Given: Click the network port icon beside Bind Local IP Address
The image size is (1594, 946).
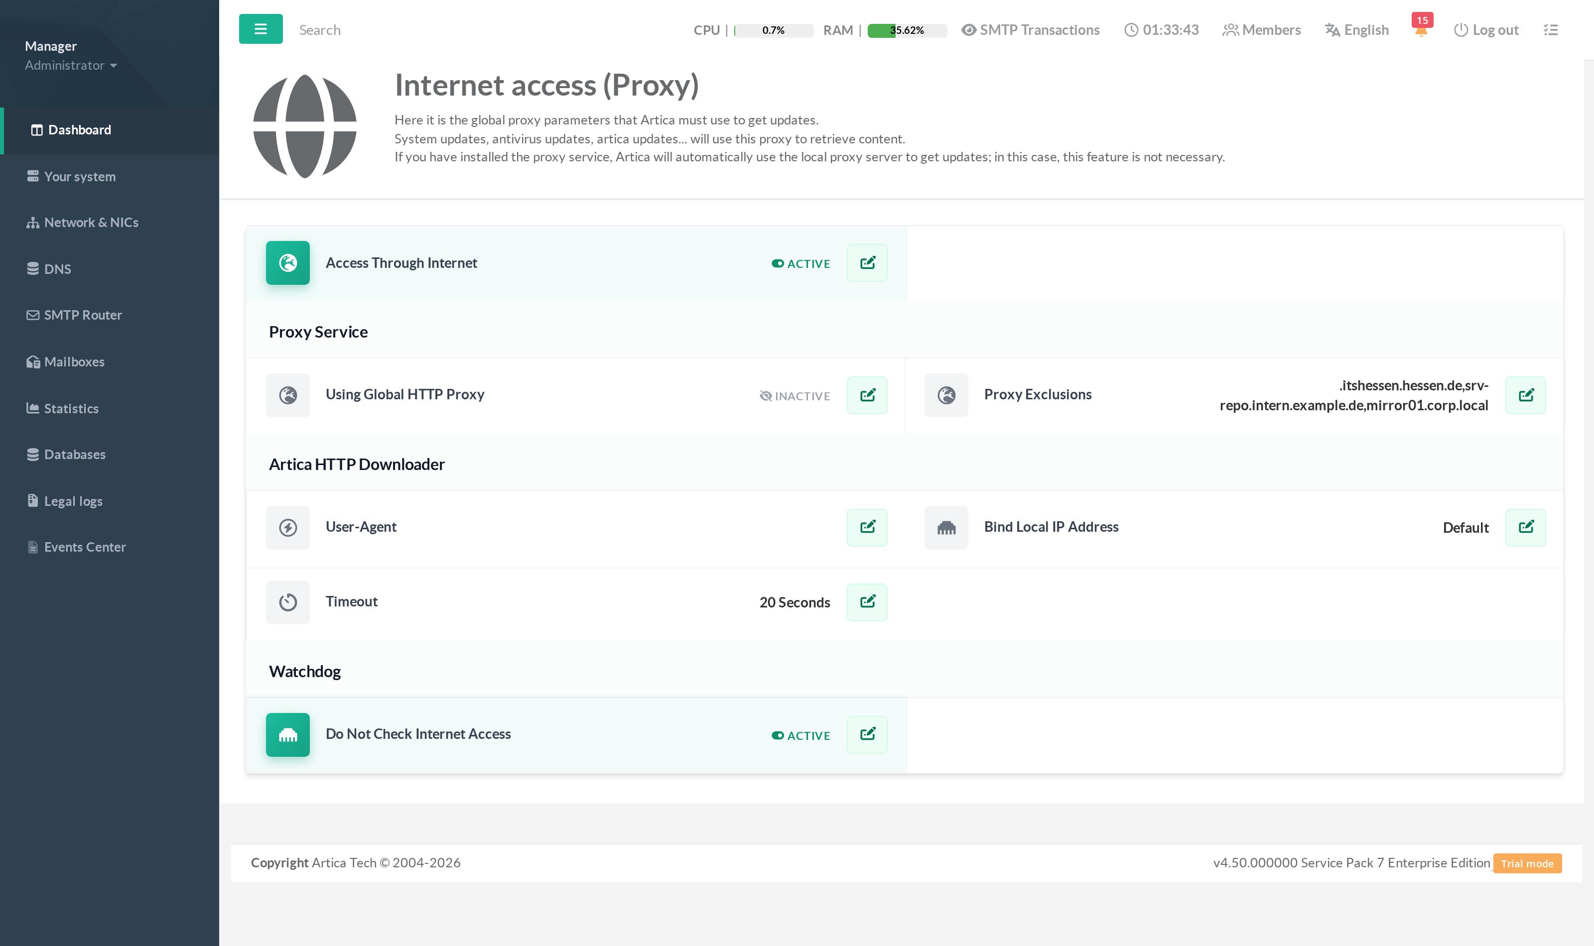Looking at the screenshot, I should 946,528.
